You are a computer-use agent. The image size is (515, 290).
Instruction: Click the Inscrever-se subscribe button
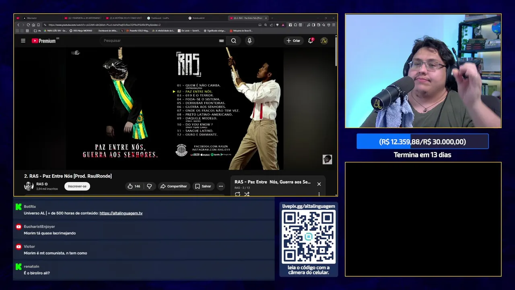[x=77, y=186]
